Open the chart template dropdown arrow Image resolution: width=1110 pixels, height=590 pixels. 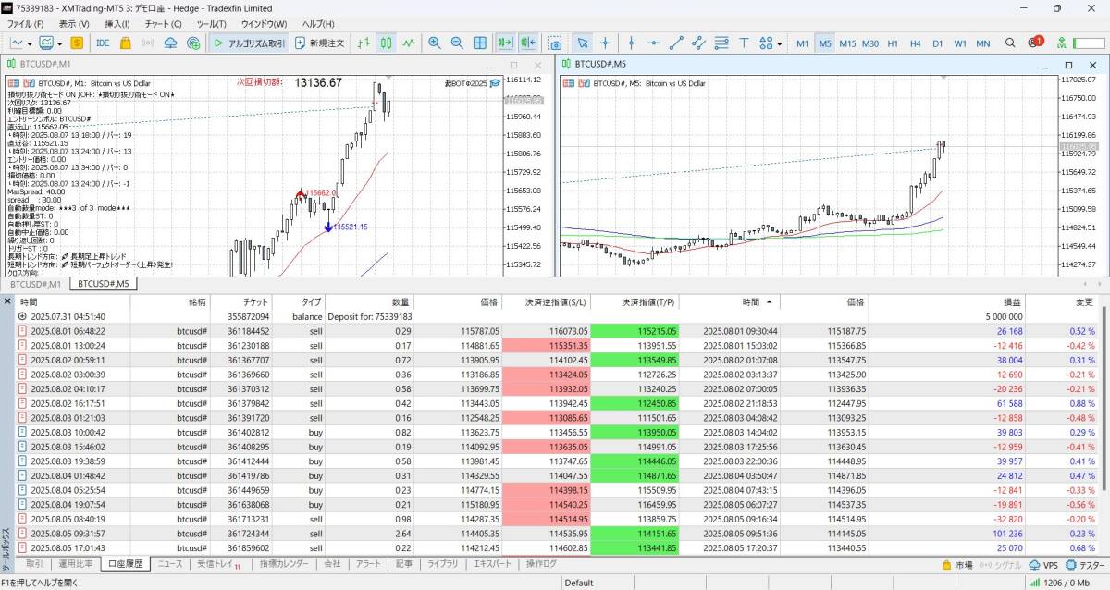(60, 43)
